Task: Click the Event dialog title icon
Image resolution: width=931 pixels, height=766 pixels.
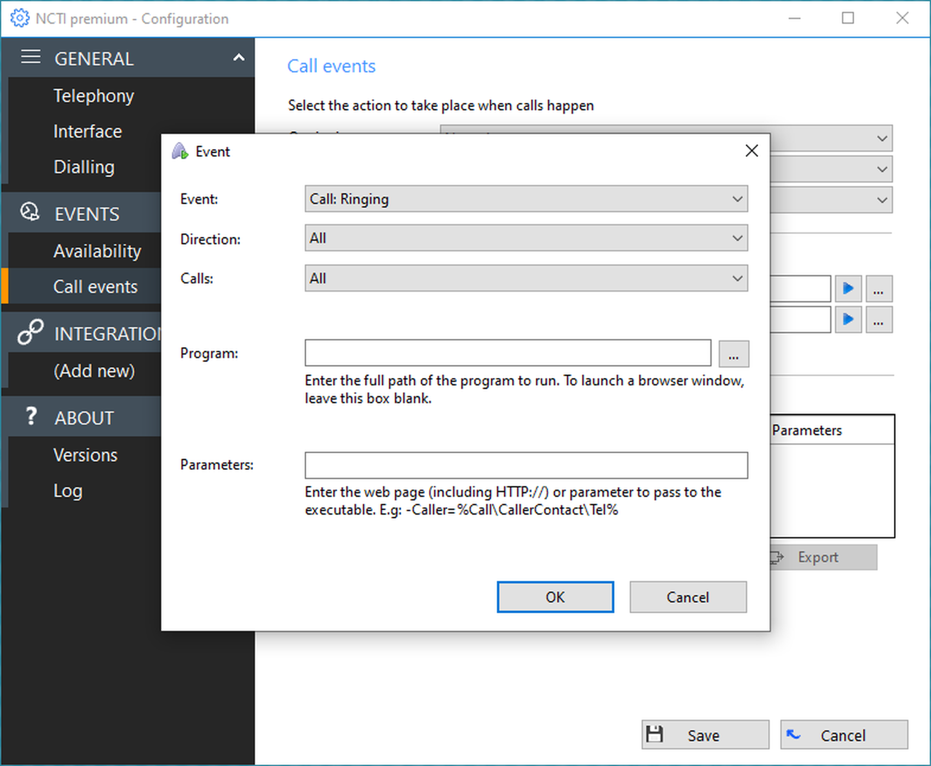Action: 180,151
